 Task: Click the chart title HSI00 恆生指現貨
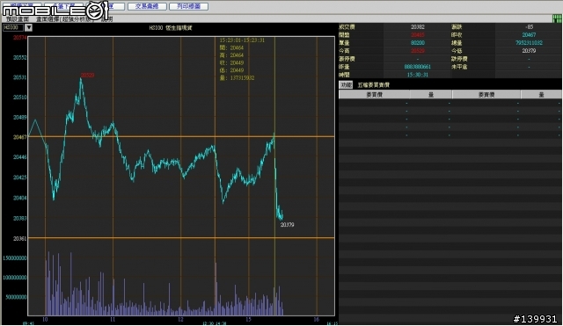[171, 27]
